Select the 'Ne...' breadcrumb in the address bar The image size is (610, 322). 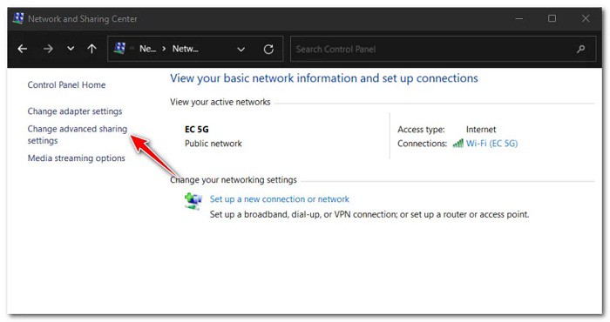(x=147, y=49)
